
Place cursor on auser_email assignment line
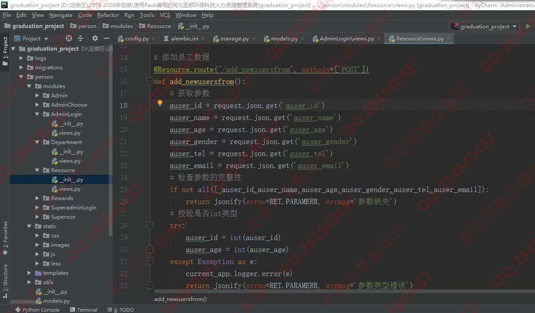259,165
